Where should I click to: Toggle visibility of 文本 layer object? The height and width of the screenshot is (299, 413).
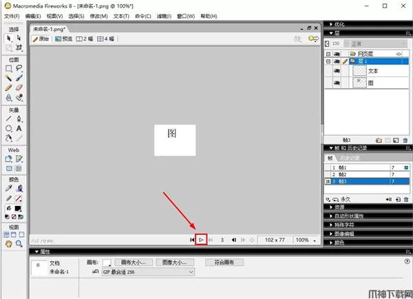pyautogui.click(x=337, y=71)
